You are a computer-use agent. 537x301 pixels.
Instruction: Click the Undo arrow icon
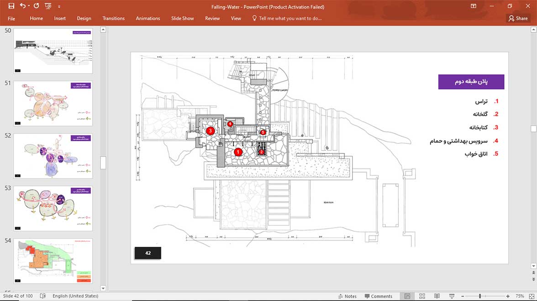pos(23,6)
